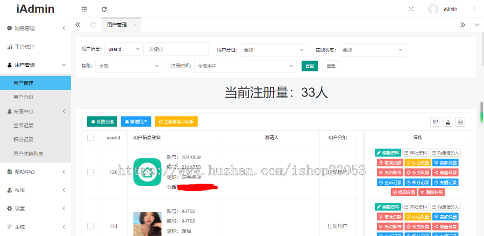
Task: Click the print icon above the table
Action: 460,122
